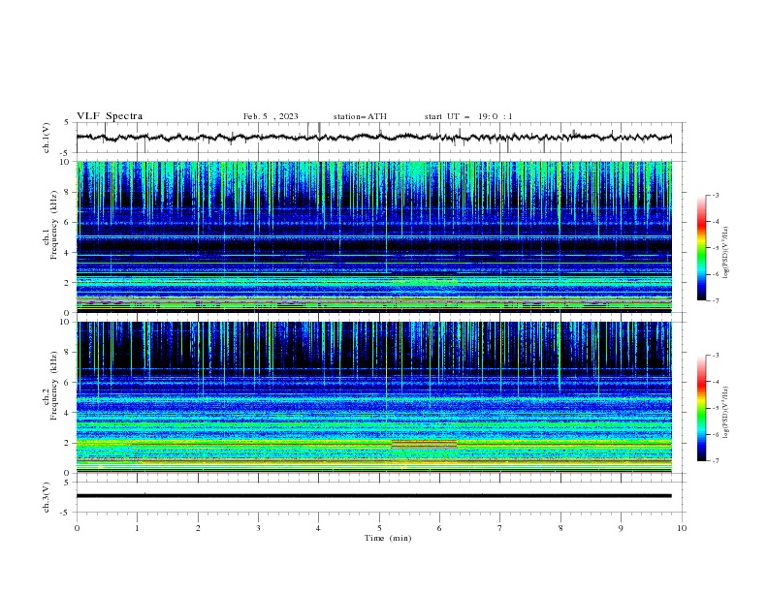Click the red 2 kHz burst in ch.2 spectrogram

(x=424, y=444)
